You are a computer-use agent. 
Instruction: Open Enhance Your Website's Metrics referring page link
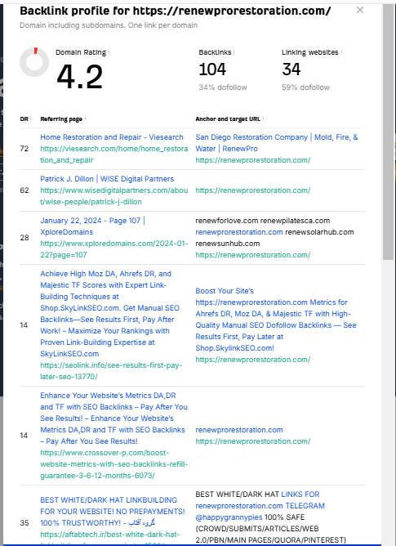point(113,418)
